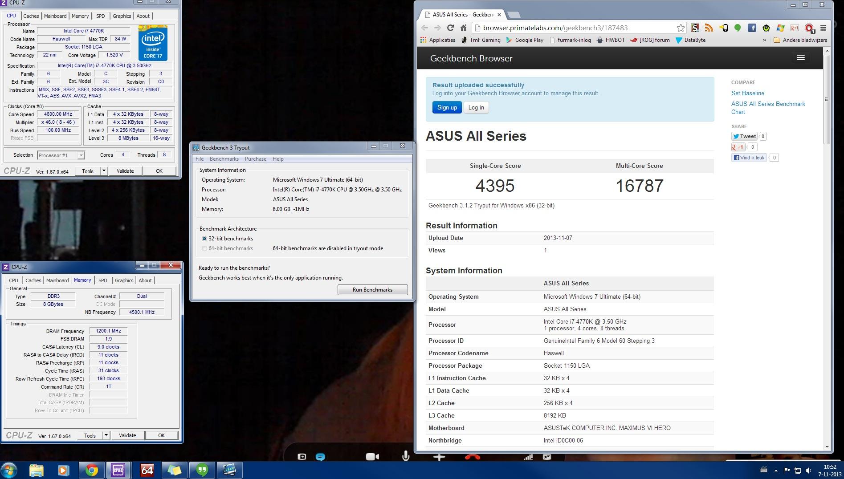The image size is (844, 479).
Task: Open the Windows Start menu orb
Action: [x=9, y=470]
